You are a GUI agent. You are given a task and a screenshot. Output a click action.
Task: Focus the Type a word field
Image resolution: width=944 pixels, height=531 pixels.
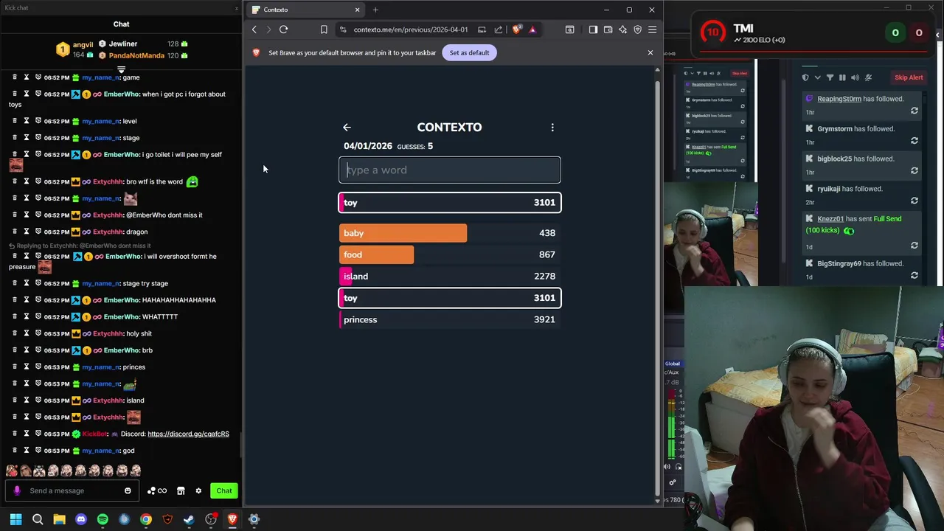tap(450, 170)
